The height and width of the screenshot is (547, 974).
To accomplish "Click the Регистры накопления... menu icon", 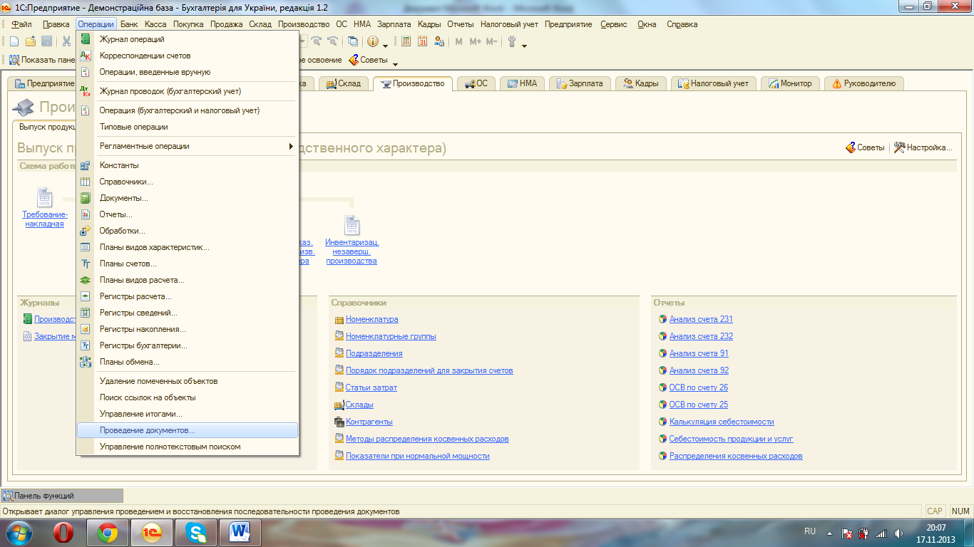I will pos(86,329).
